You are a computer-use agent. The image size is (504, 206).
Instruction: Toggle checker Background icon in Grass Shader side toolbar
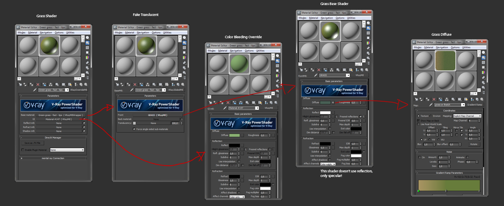[x=87, y=48]
